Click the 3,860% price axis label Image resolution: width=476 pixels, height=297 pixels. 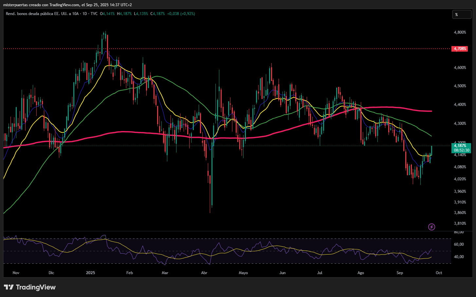pyautogui.click(x=460, y=213)
